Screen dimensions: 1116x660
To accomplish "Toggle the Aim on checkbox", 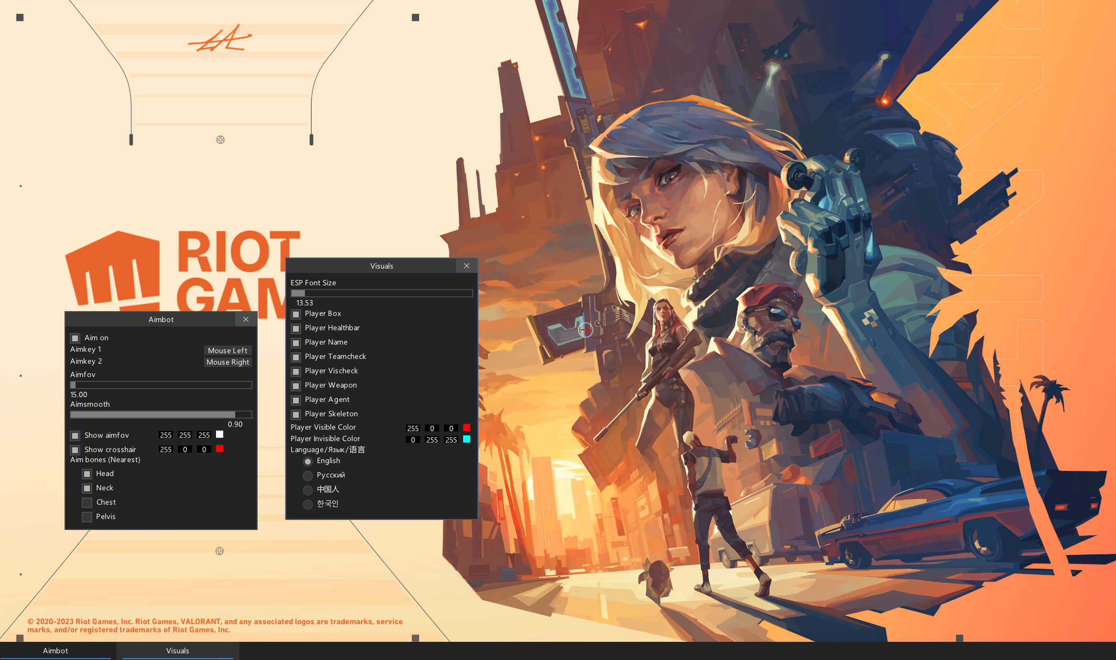I will pos(75,338).
